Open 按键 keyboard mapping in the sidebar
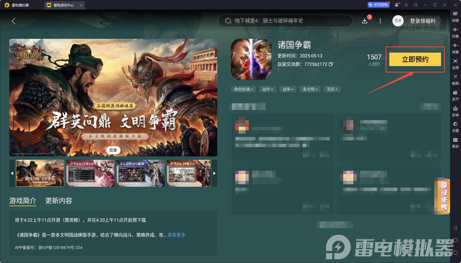The height and width of the screenshot is (263, 461). (x=455, y=17)
